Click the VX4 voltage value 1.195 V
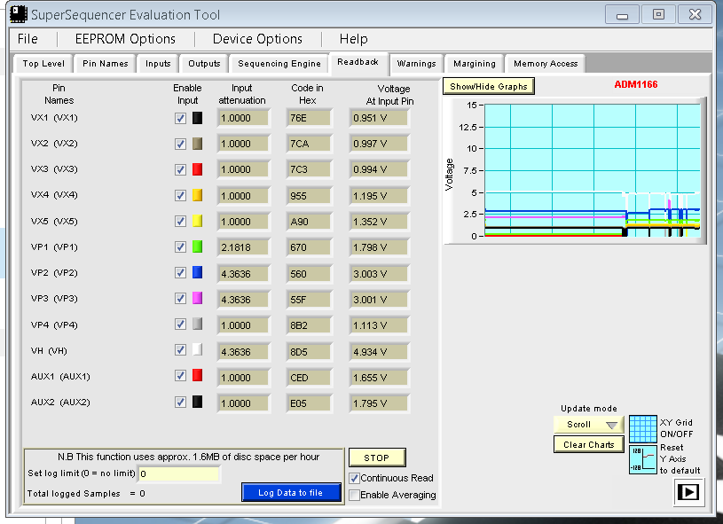 (379, 196)
